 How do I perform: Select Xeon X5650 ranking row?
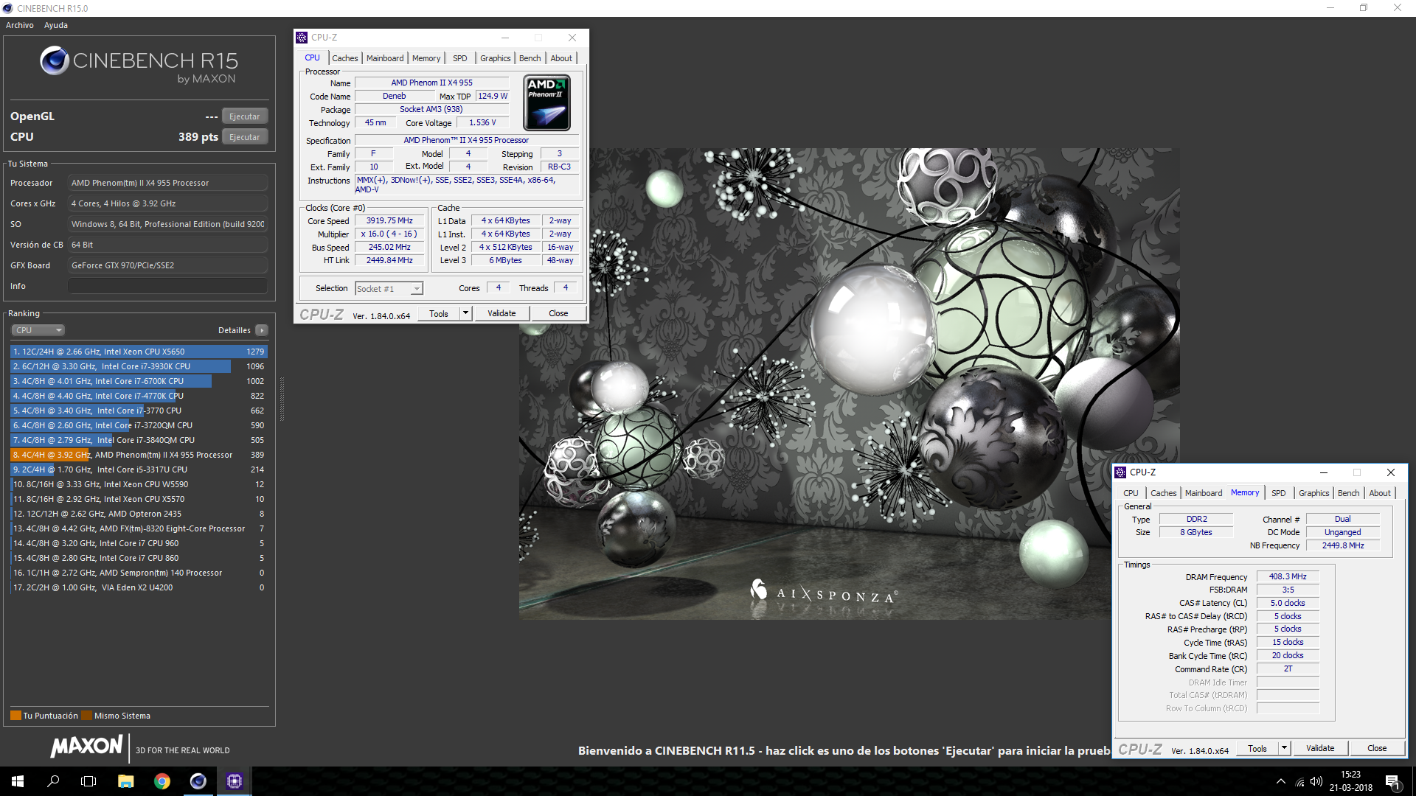[139, 352]
